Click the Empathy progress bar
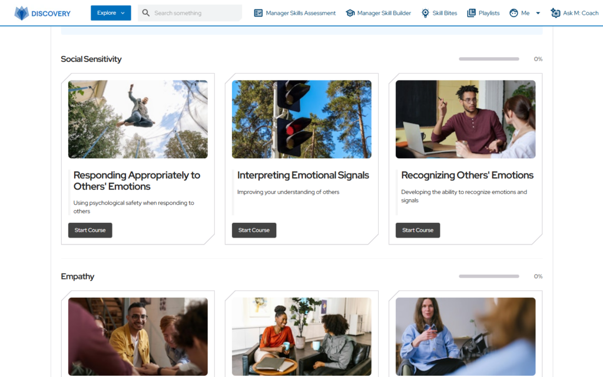This screenshot has height=377, width=603. pyautogui.click(x=489, y=276)
